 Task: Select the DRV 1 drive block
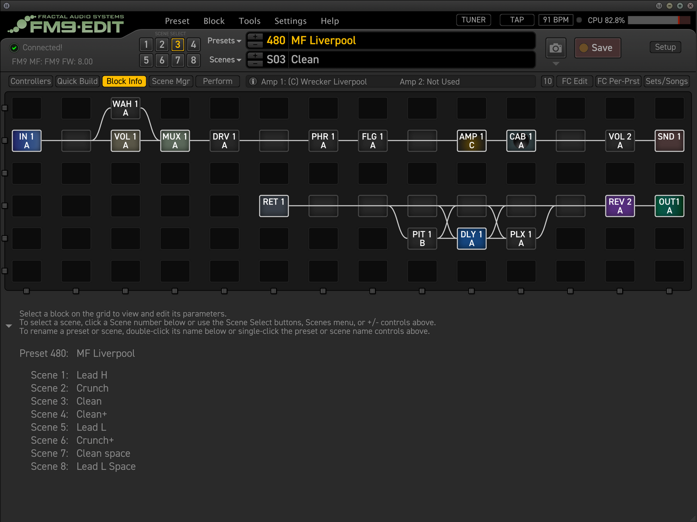pos(224,141)
